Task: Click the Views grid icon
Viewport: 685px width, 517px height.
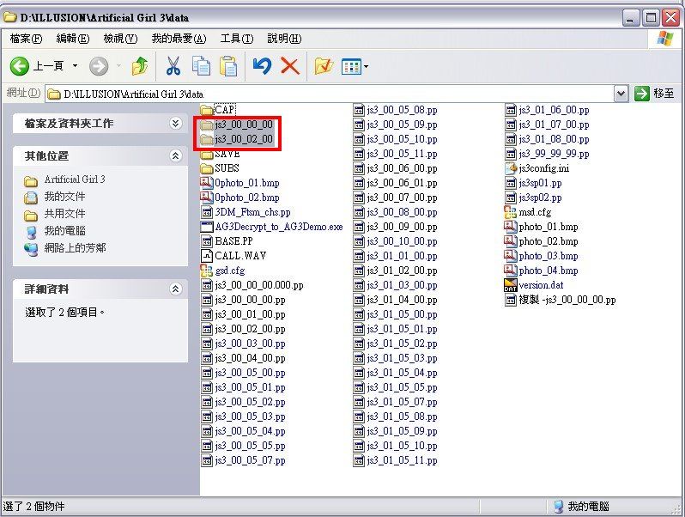Action: pyautogui.click(x=351, y=67)
